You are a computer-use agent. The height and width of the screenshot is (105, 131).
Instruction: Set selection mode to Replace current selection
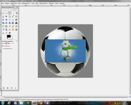coord(6,43)
